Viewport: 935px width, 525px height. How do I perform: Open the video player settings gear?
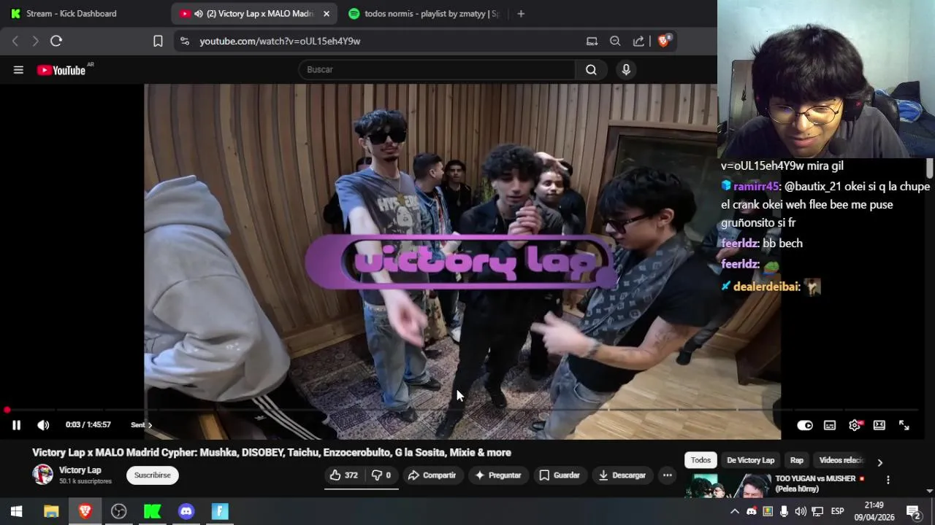click(855, 425)
